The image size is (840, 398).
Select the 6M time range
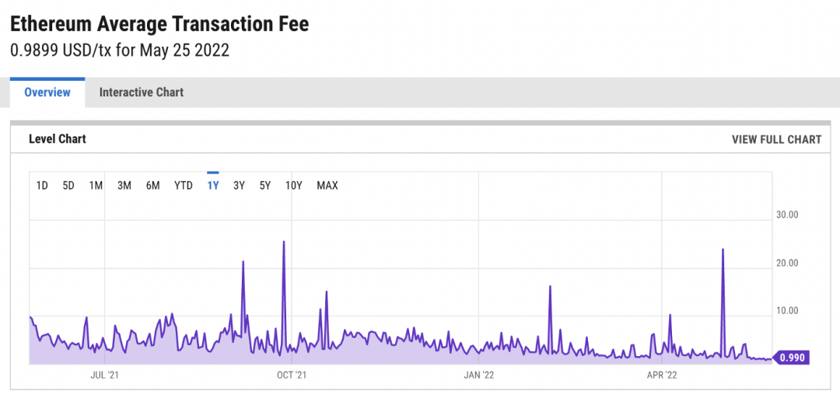[x=152, y=186]
